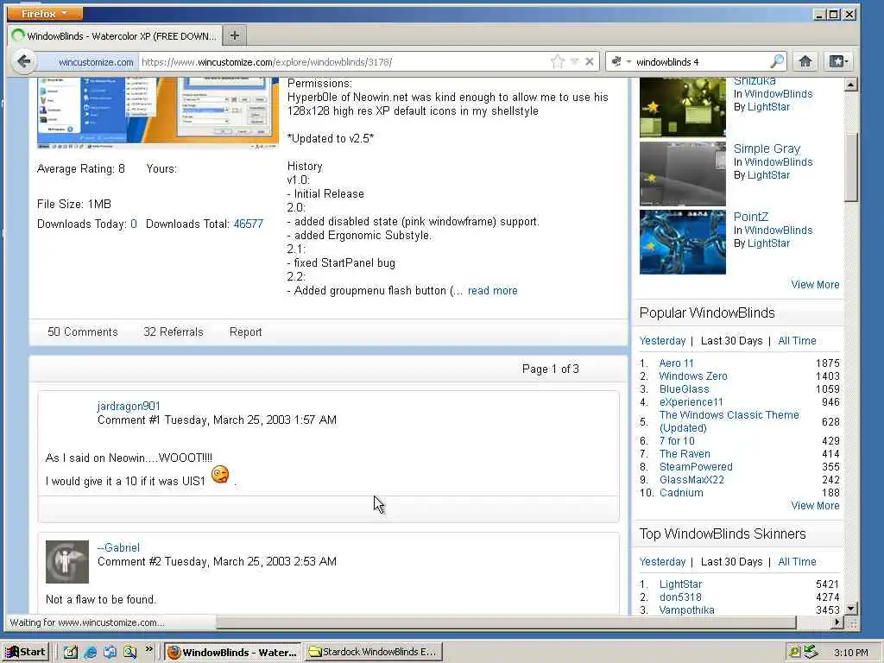Switch to Stardock WindowBlinds E... taskbar window
The width and height of the screenshot is (884, 663).
tap(373, 652)
